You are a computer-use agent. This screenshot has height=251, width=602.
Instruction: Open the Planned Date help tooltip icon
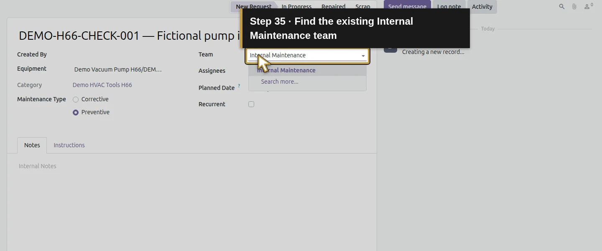[x=239, y=86]
